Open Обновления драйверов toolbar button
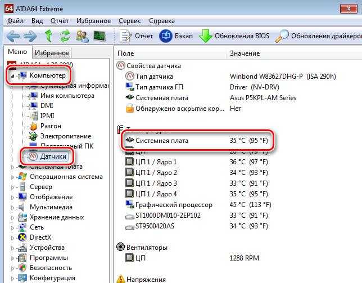The width and height of the screenshot is (362, 283). [318, 36]
